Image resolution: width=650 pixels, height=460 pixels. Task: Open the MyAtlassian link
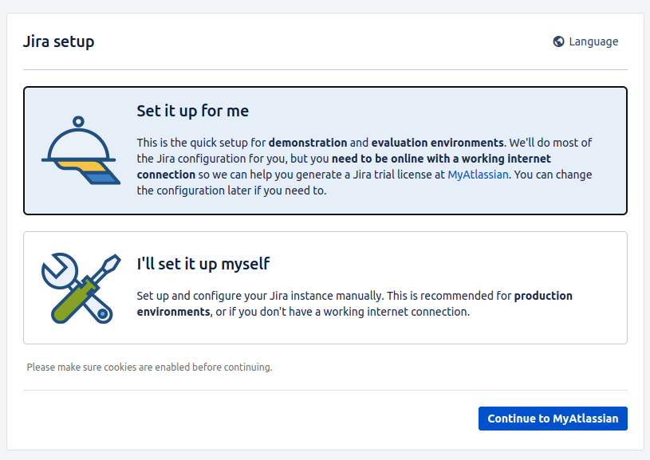pyautogui.click(x=478, y=175)
